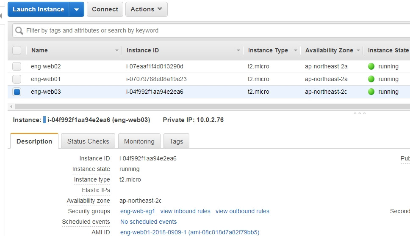Select the eng-web02 row checkbox
This screenshot has height=236, width=410.
17,67
